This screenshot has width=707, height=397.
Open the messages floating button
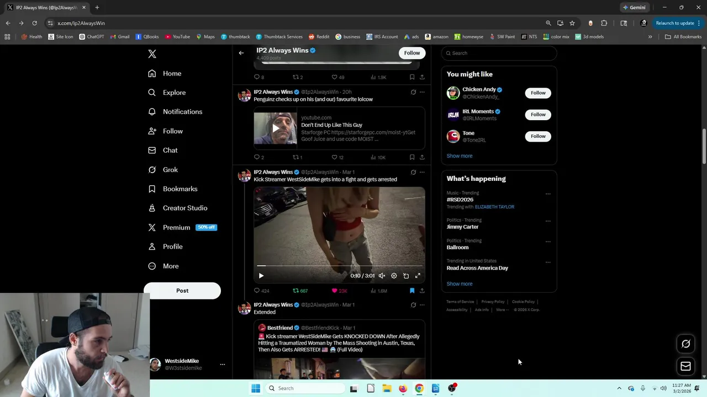tap(685, 366)
